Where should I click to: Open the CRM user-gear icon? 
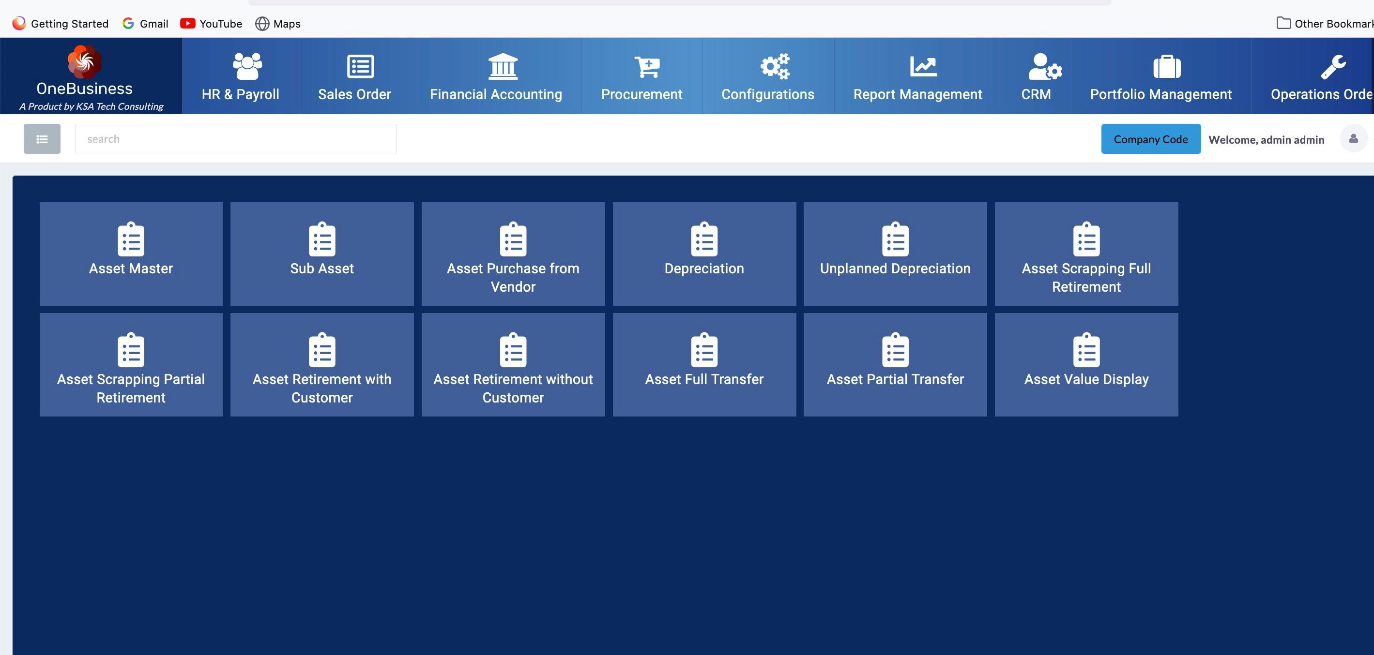coord(1044,67)
